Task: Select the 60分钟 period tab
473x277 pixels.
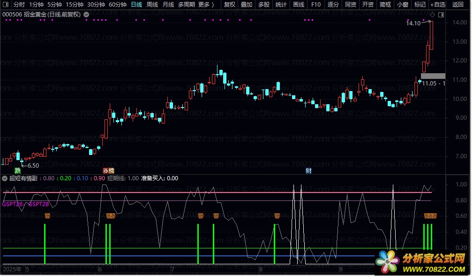Action: pos(118,5)
